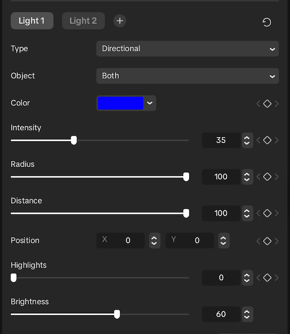Go to previous Intensity keyframe
The image size is (290, 334).
pyautogui.click(x=259, y=141)
